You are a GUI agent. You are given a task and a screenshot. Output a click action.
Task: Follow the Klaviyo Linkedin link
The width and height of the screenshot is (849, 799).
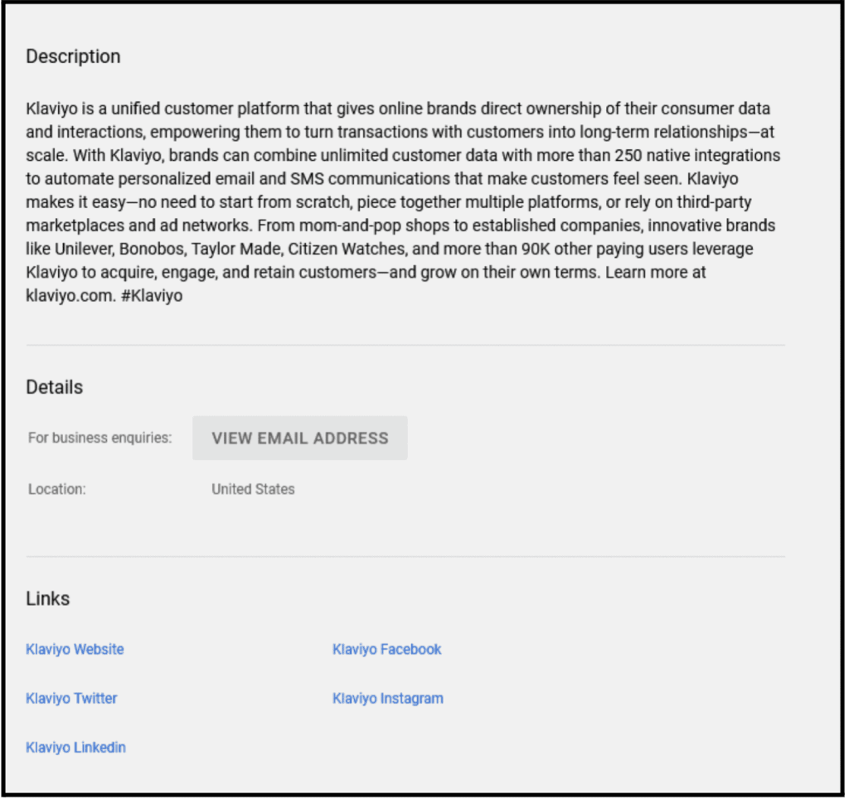coord(75,748)
